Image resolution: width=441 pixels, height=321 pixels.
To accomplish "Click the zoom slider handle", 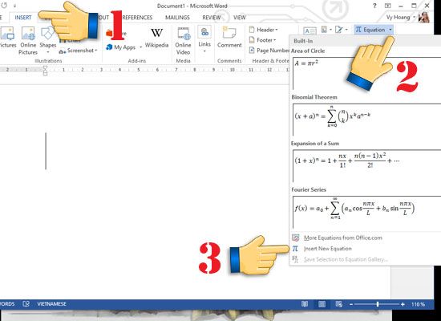I will [x=378, y=304].
